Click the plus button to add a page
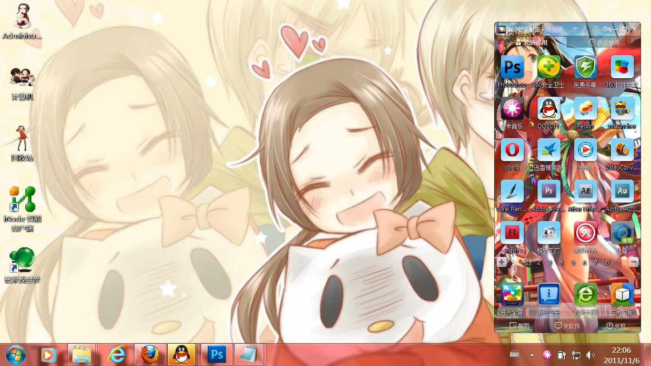This screenshot has height=366, width=651. click(501, 262)
